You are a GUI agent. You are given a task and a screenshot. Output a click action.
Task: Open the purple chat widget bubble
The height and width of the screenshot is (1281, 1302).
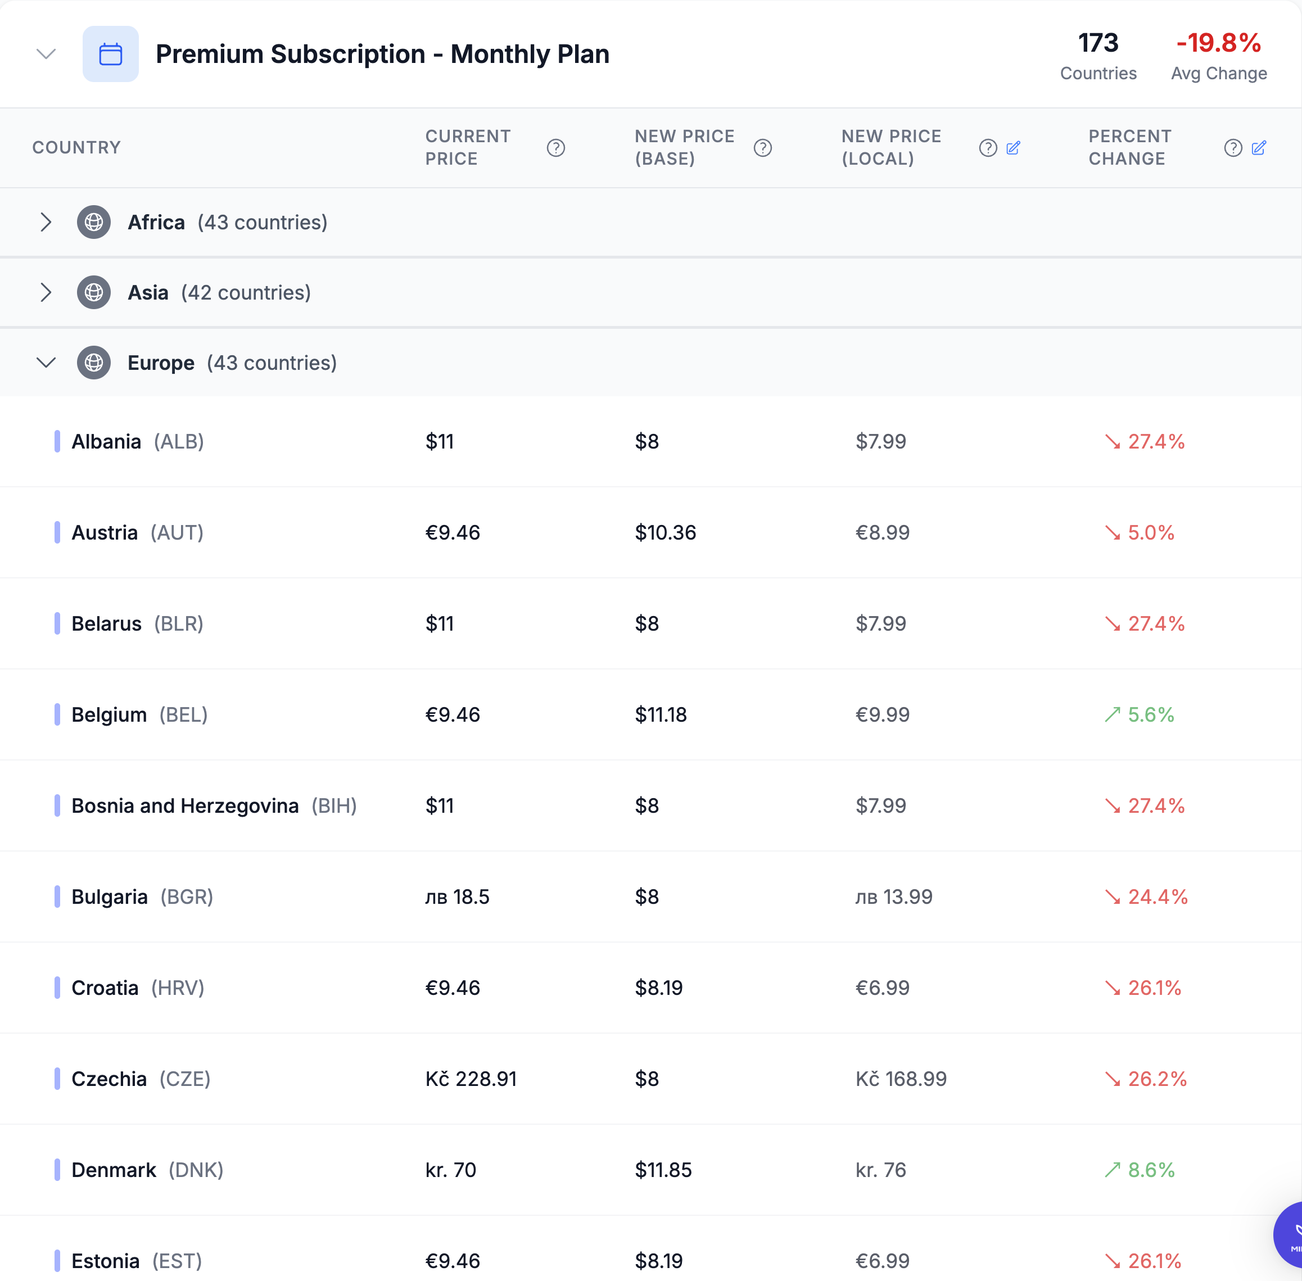pyautogui.click(x=1289, y=1234)
